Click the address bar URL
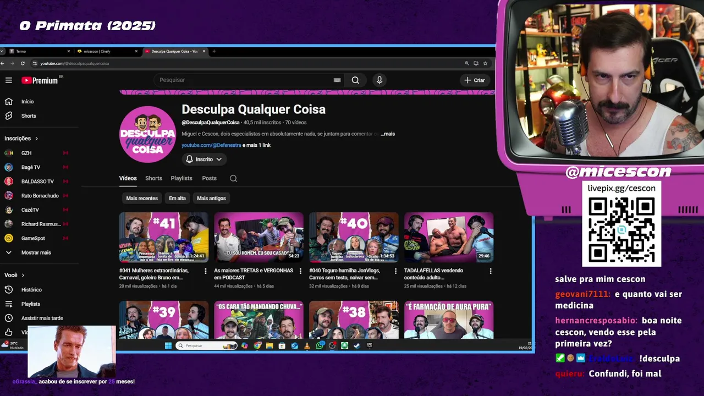The image size is (704, 396). tap(74, 63)
